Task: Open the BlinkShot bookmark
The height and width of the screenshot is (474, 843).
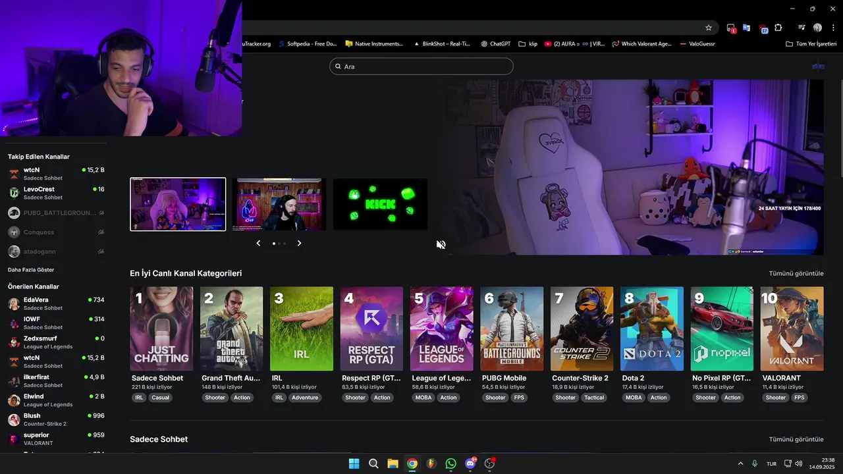Action: [x=441, y=44]
